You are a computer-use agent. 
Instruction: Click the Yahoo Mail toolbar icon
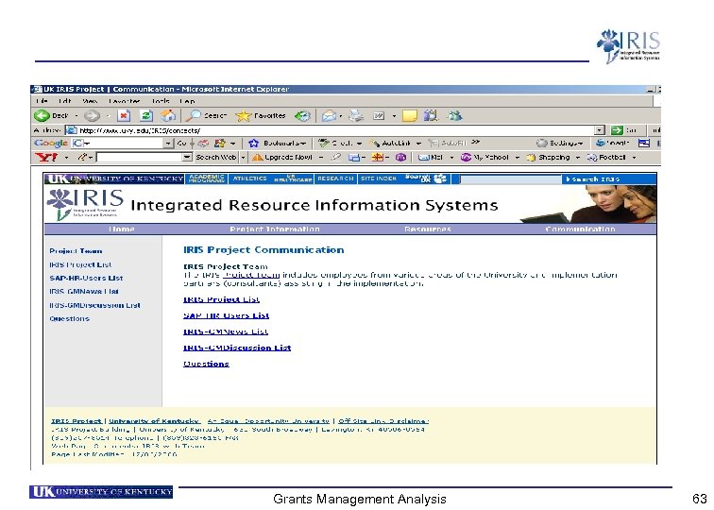point(423,157)
